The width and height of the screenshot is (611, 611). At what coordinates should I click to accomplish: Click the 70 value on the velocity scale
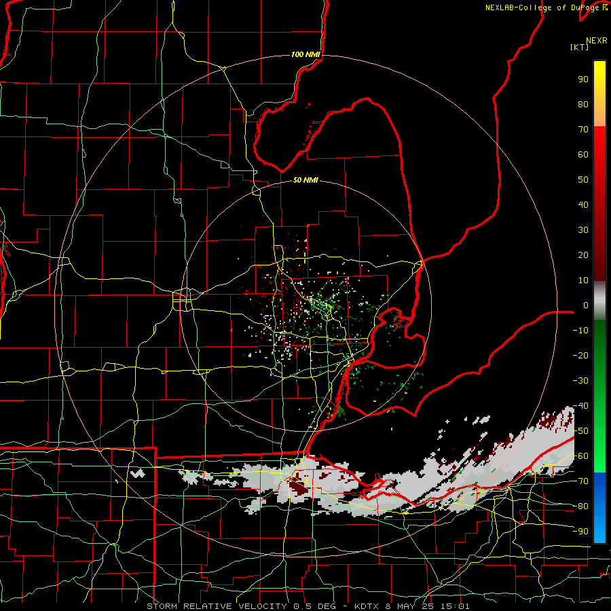pos(583,130)
